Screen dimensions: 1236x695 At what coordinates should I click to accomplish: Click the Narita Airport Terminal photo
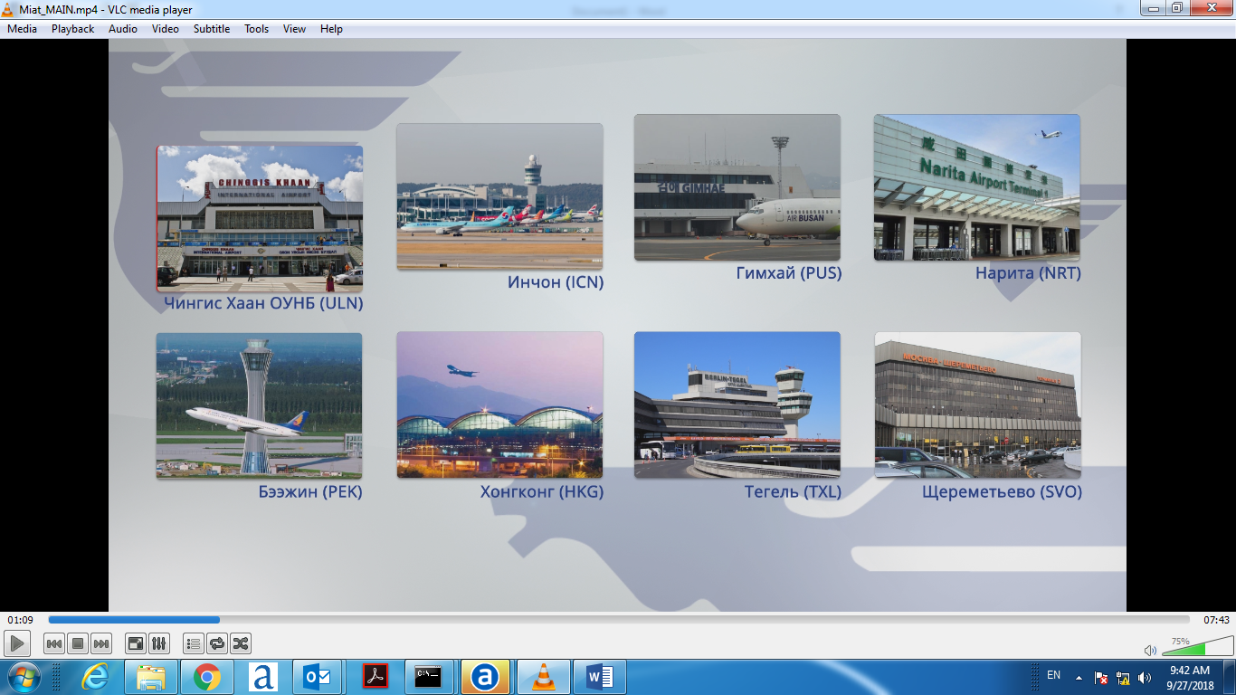pos(977,187)
